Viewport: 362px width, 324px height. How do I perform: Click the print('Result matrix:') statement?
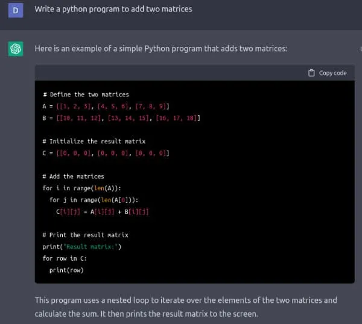(82, 247)
